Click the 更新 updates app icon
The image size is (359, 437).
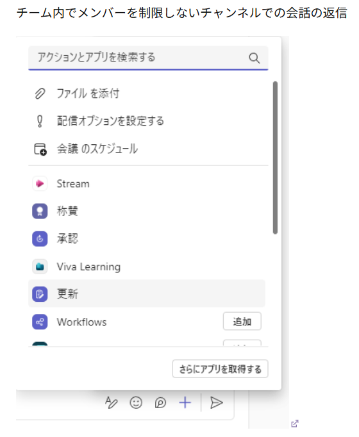(40, 294)
